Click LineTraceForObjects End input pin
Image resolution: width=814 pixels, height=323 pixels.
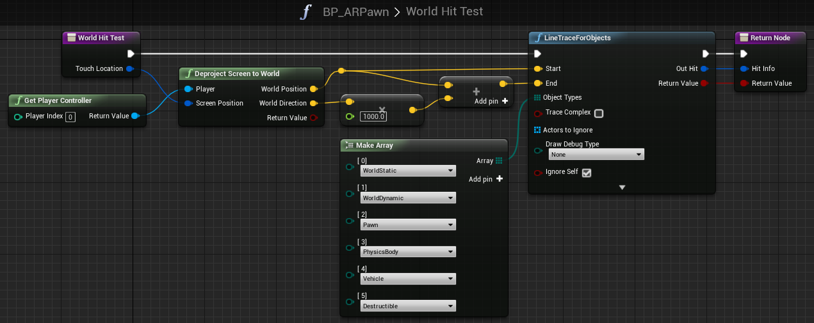pyautogui.click(x=537, y=83)
